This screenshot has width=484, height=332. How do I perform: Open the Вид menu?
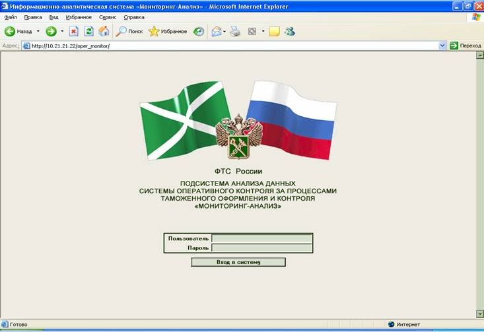53,17
